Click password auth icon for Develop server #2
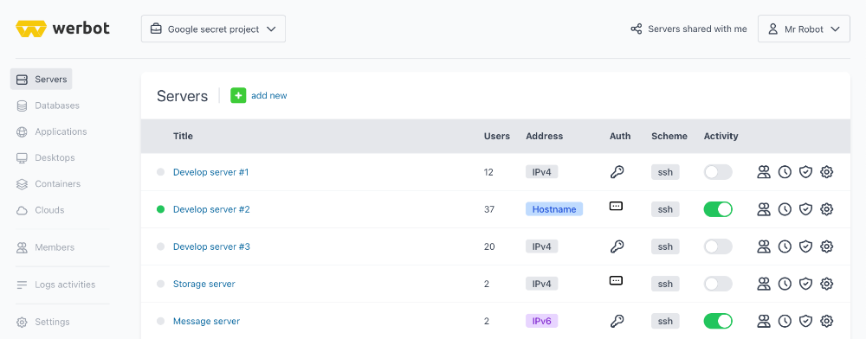Image resolution: width=866 pixels, height=339 pixels. point(616,206)
